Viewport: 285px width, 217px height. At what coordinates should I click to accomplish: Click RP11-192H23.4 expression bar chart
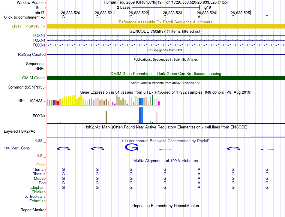click(103, 100)
